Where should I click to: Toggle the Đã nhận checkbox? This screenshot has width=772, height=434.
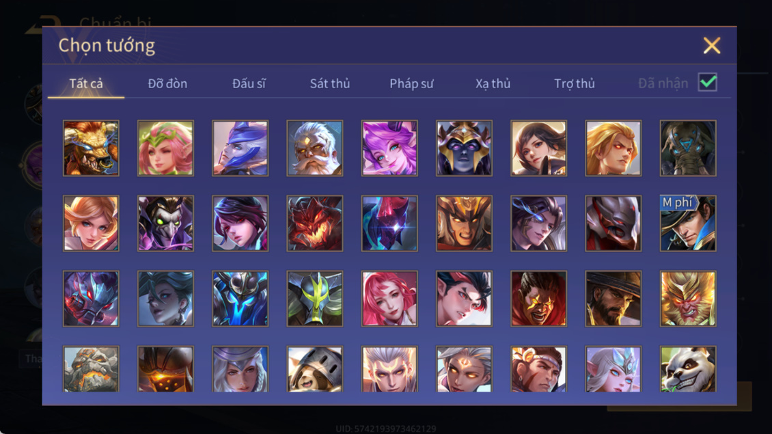pos(708,82)
